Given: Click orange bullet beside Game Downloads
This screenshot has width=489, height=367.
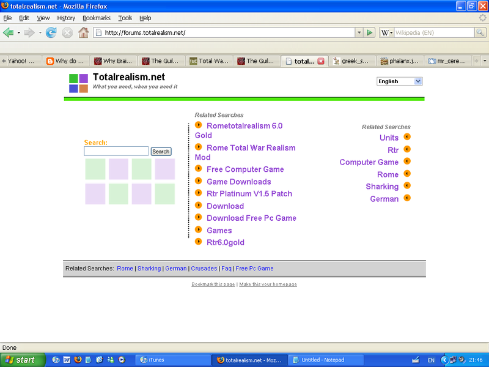Looking at the screenshot, I should tap(198, 180).
